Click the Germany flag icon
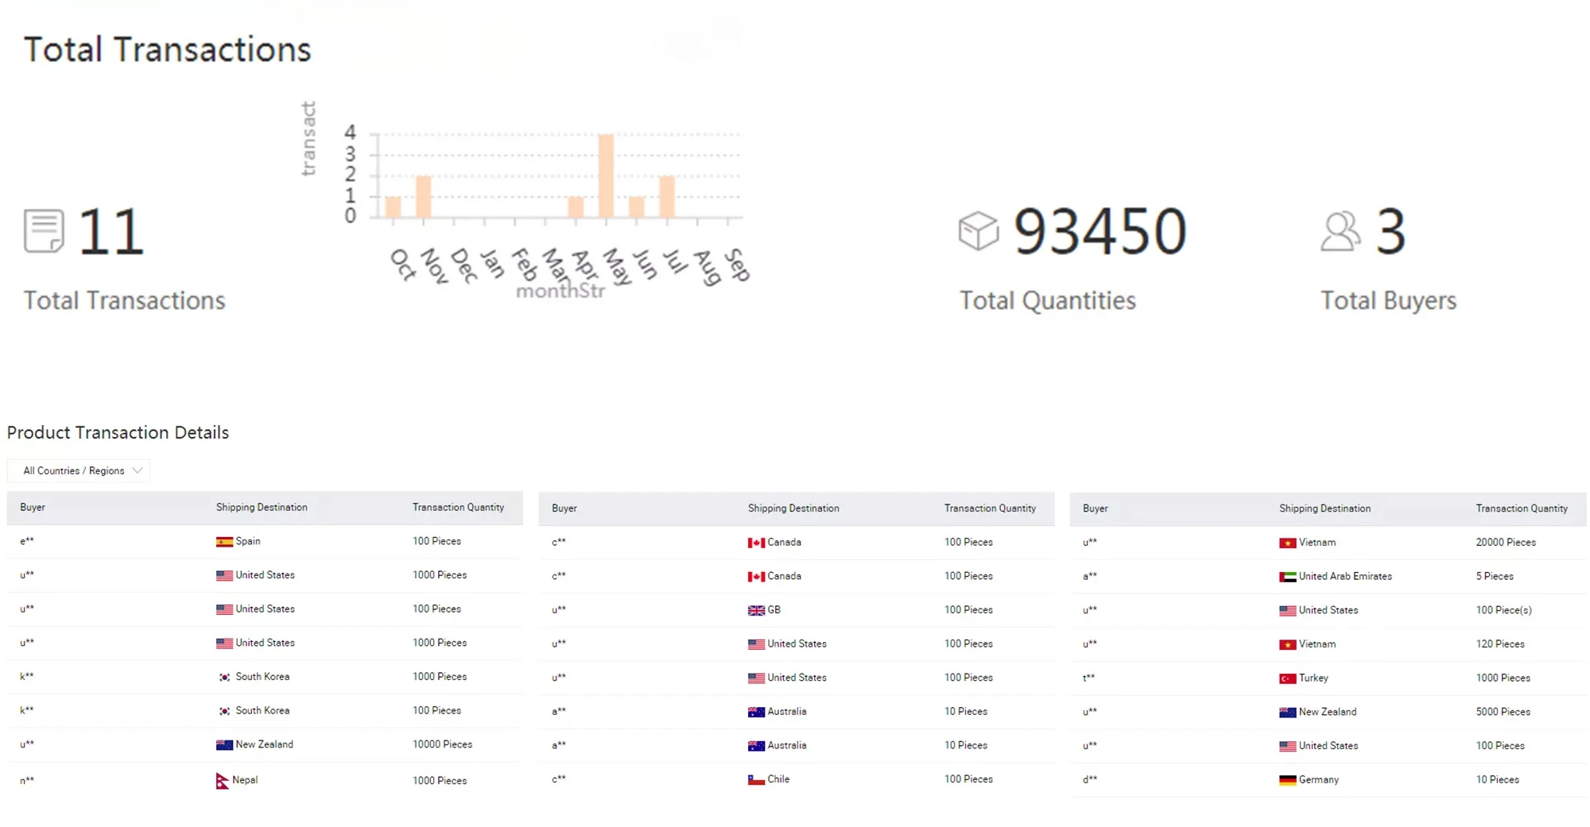The height and width of the screenshot is (827, 1590). 1287,780
